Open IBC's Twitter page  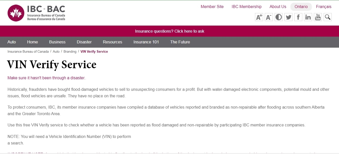[x=288, y=17]
